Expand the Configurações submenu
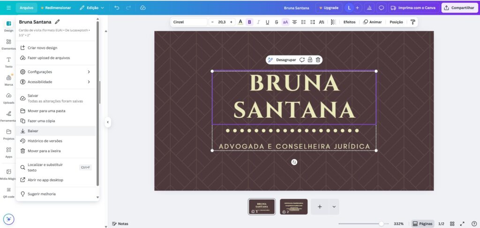This screenshot has width=480, height=228. point(56,72)
